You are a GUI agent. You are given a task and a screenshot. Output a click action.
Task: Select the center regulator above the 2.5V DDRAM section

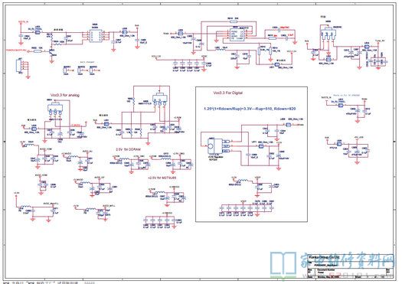(x=159, y=100)
